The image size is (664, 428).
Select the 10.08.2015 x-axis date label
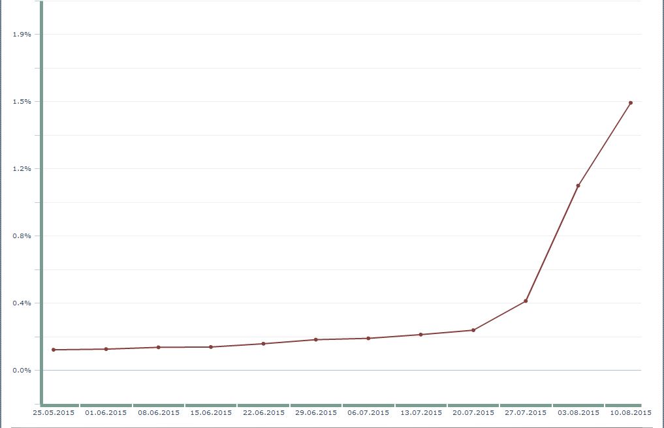coord(631,412)
